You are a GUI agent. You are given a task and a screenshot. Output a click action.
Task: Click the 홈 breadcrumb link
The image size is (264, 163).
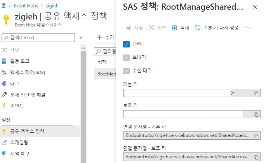[4, 5]
